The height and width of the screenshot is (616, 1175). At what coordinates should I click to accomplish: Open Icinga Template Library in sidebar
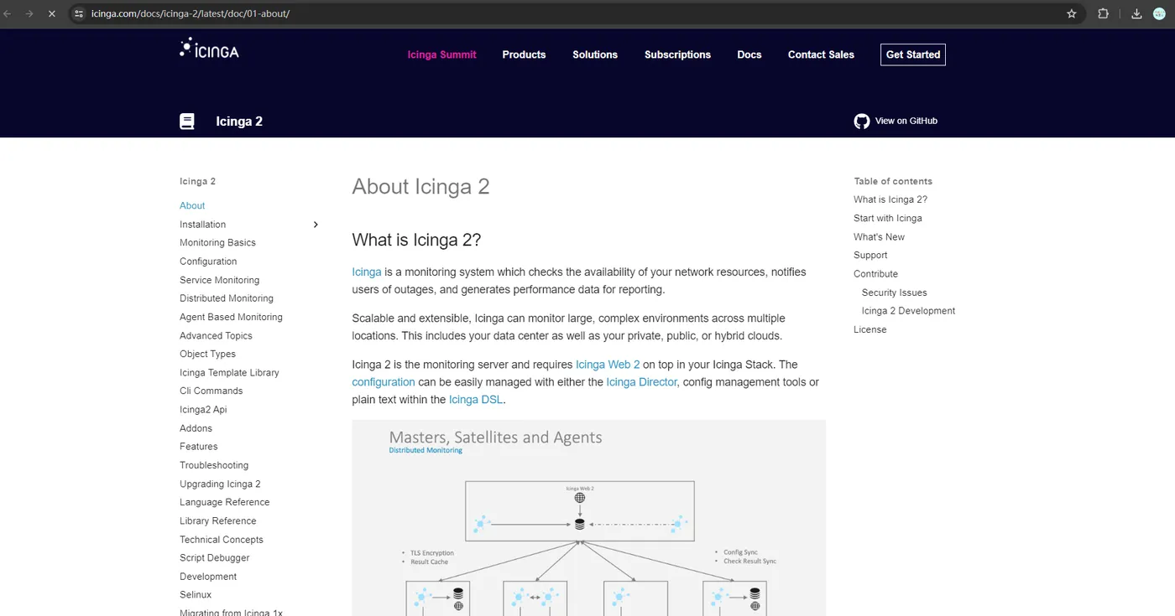click(x=229, y=372)
